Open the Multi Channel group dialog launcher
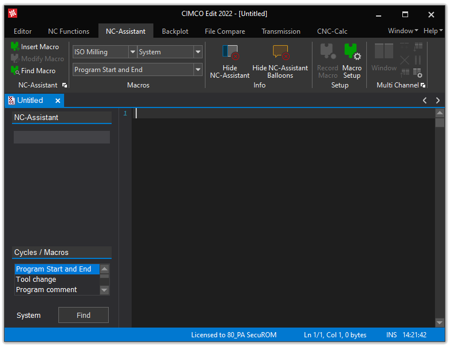Image resolution: width=451 pixels, height=347 pixels. 423,85
